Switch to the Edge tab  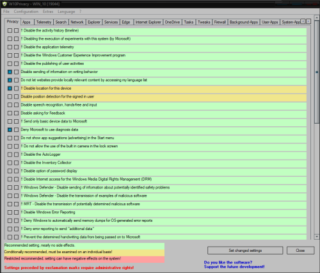(x=126, y=22)
